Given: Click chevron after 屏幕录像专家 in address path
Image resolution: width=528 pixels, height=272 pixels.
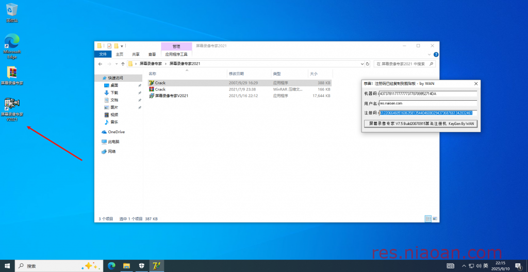Looking at the screenshot, I should point(166,63).
